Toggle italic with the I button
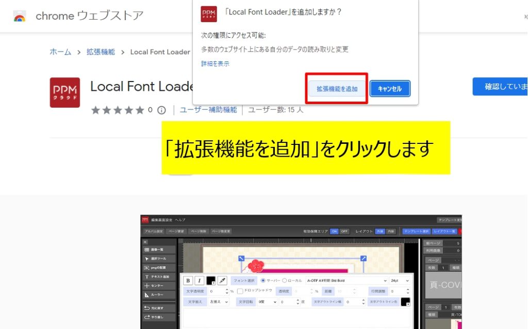528x329 pixels. pyautogui.click(x=200, y=281)
